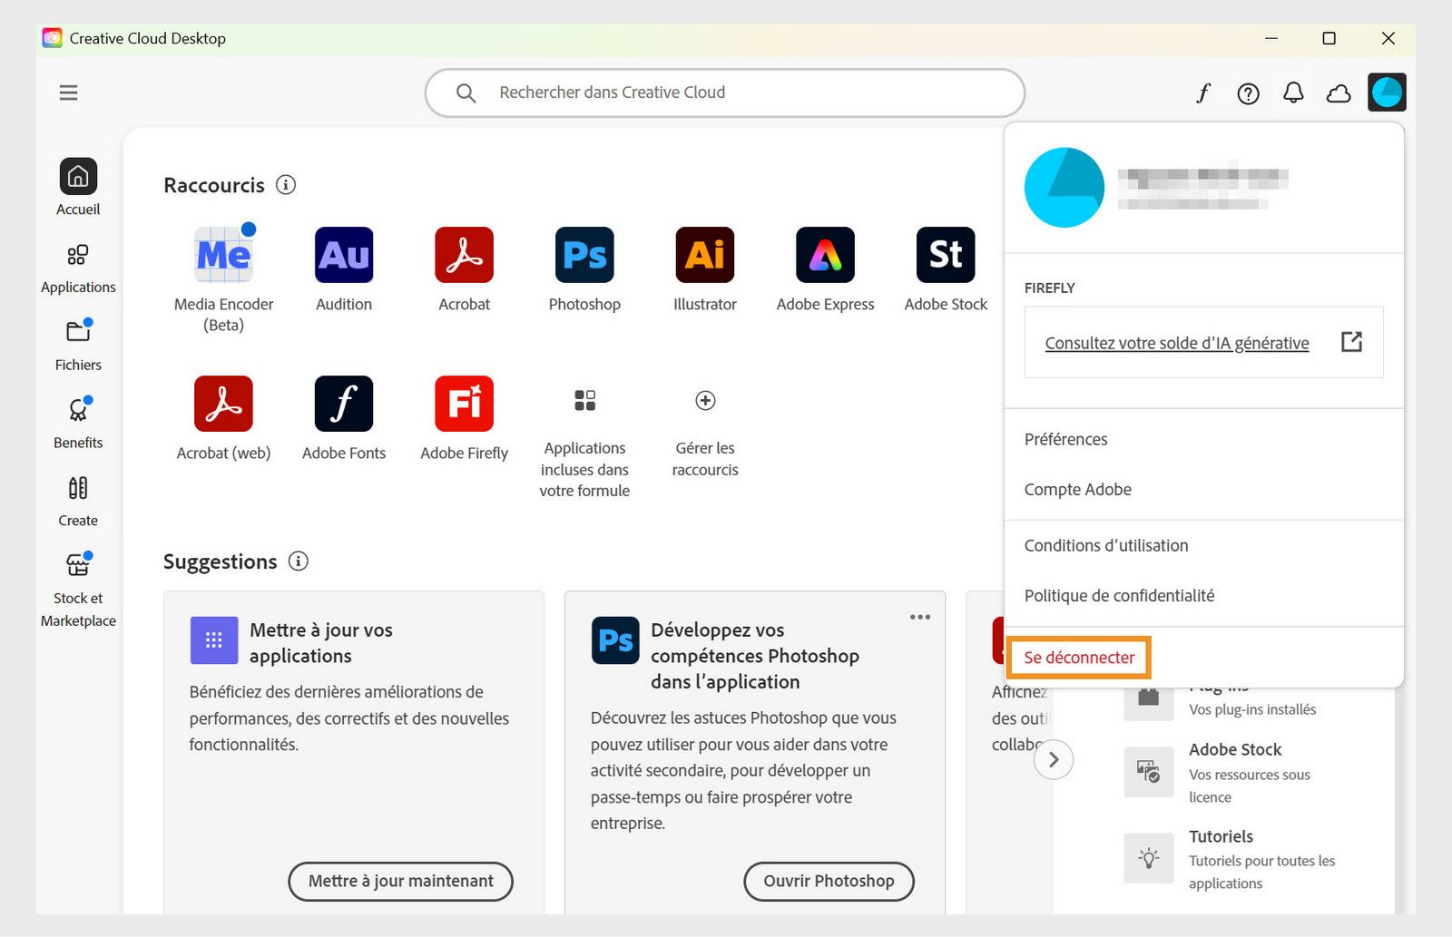
Task: Launch Media Encoder (Beta)
Action: click(x=222, y=257)
